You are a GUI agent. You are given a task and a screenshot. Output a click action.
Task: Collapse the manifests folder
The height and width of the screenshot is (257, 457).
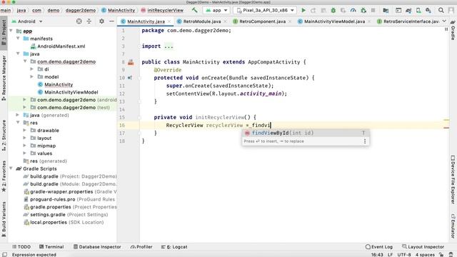18,39
